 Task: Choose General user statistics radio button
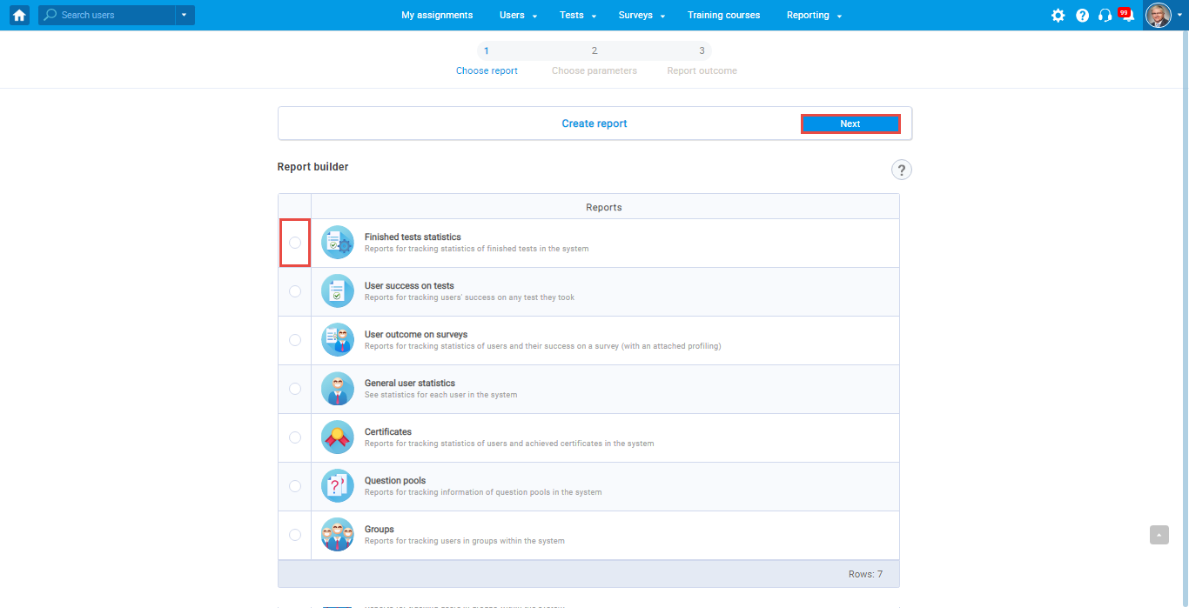[x=295, y=389]
